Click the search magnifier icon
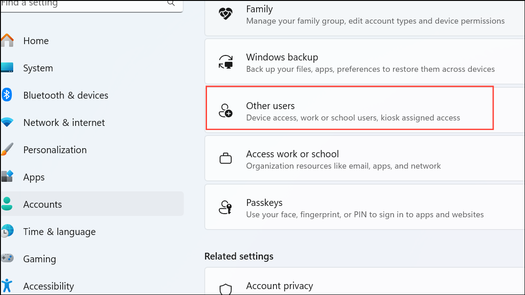This screenshot has width=525, height=295. 171,3
